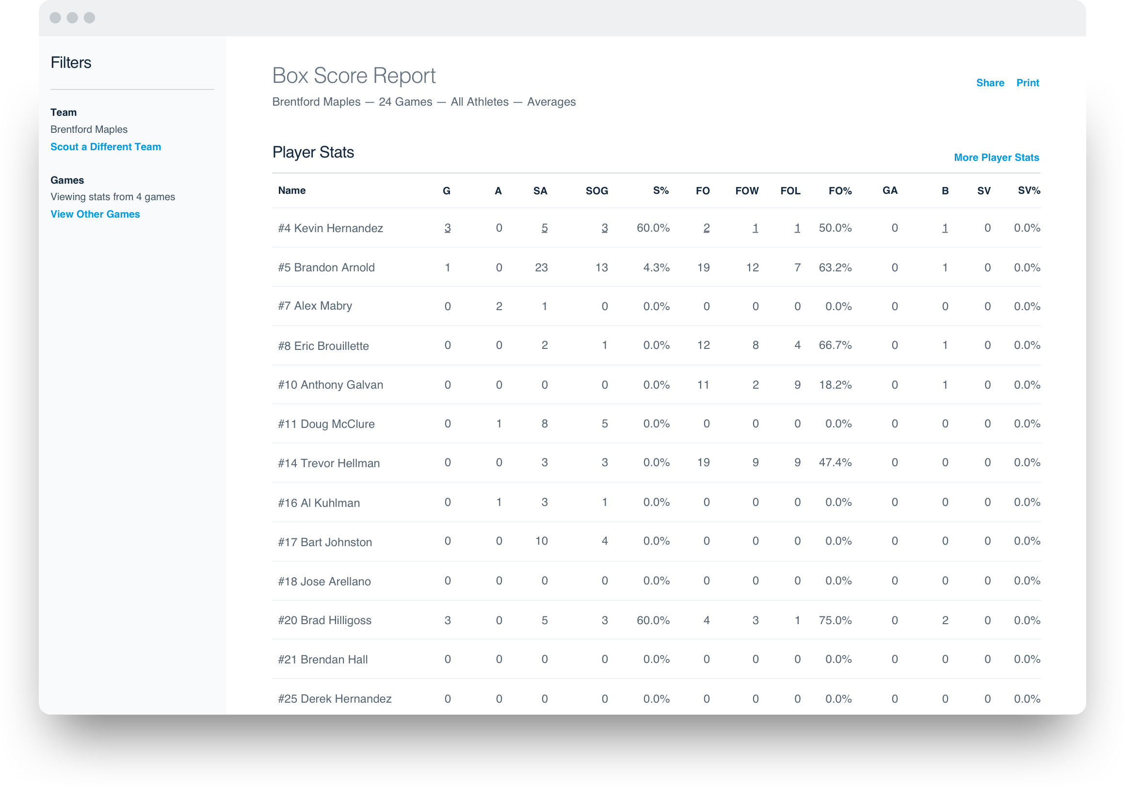Select the #14 Trevor Hellman row
1125x787 pixels.
tap(328, 463)
